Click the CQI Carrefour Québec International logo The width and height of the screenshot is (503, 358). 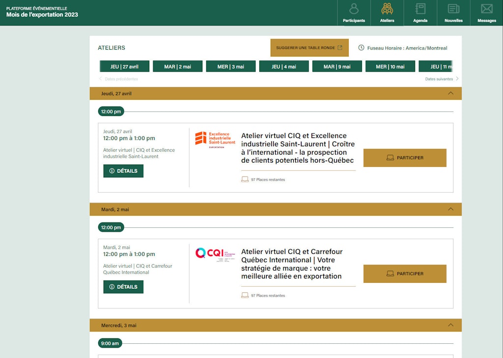coord(215,254)
